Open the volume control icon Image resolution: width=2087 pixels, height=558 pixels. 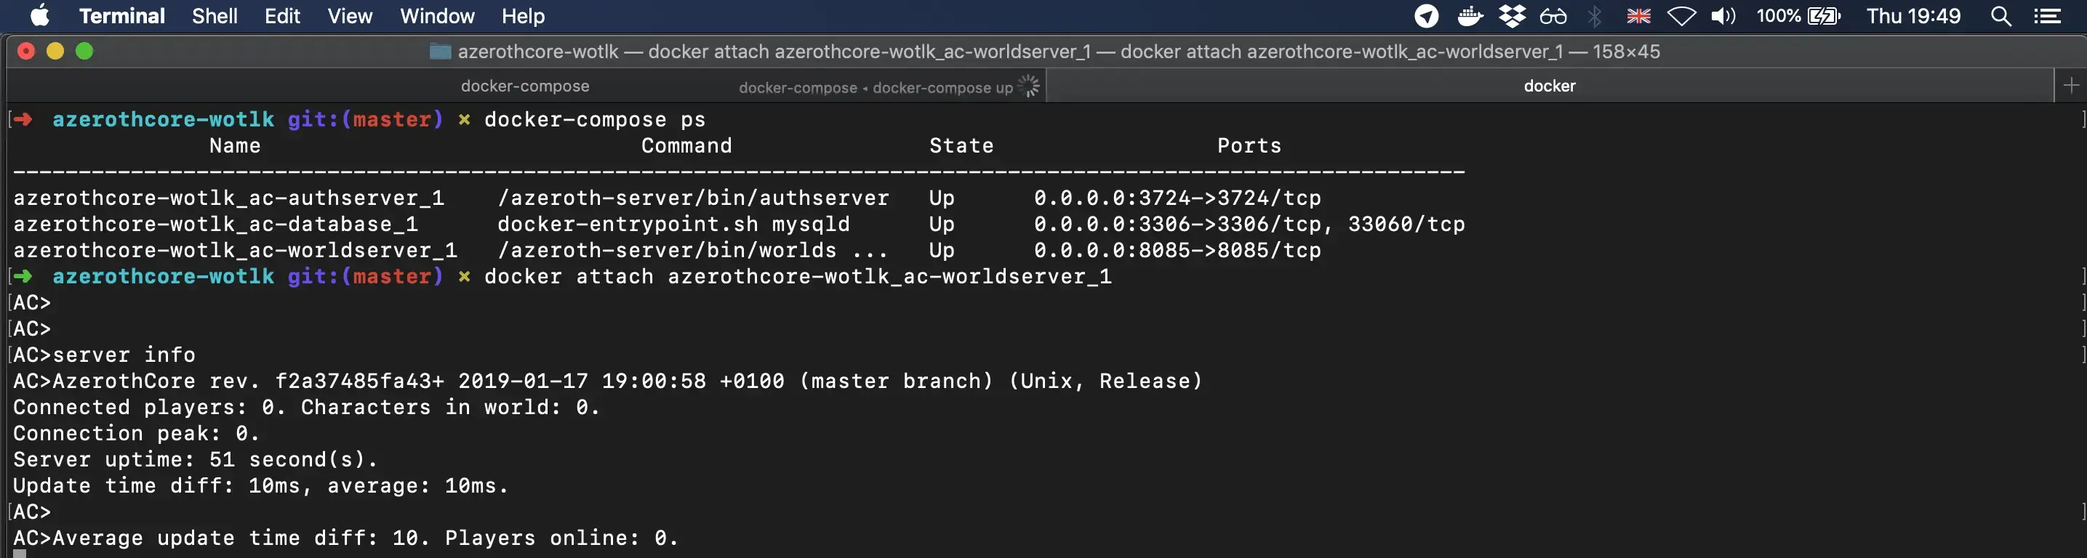1723,16
